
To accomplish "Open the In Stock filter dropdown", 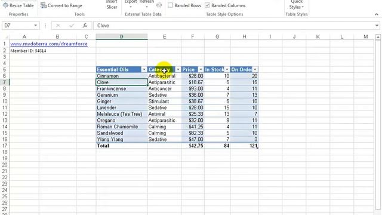I will [x=227, y=69].
